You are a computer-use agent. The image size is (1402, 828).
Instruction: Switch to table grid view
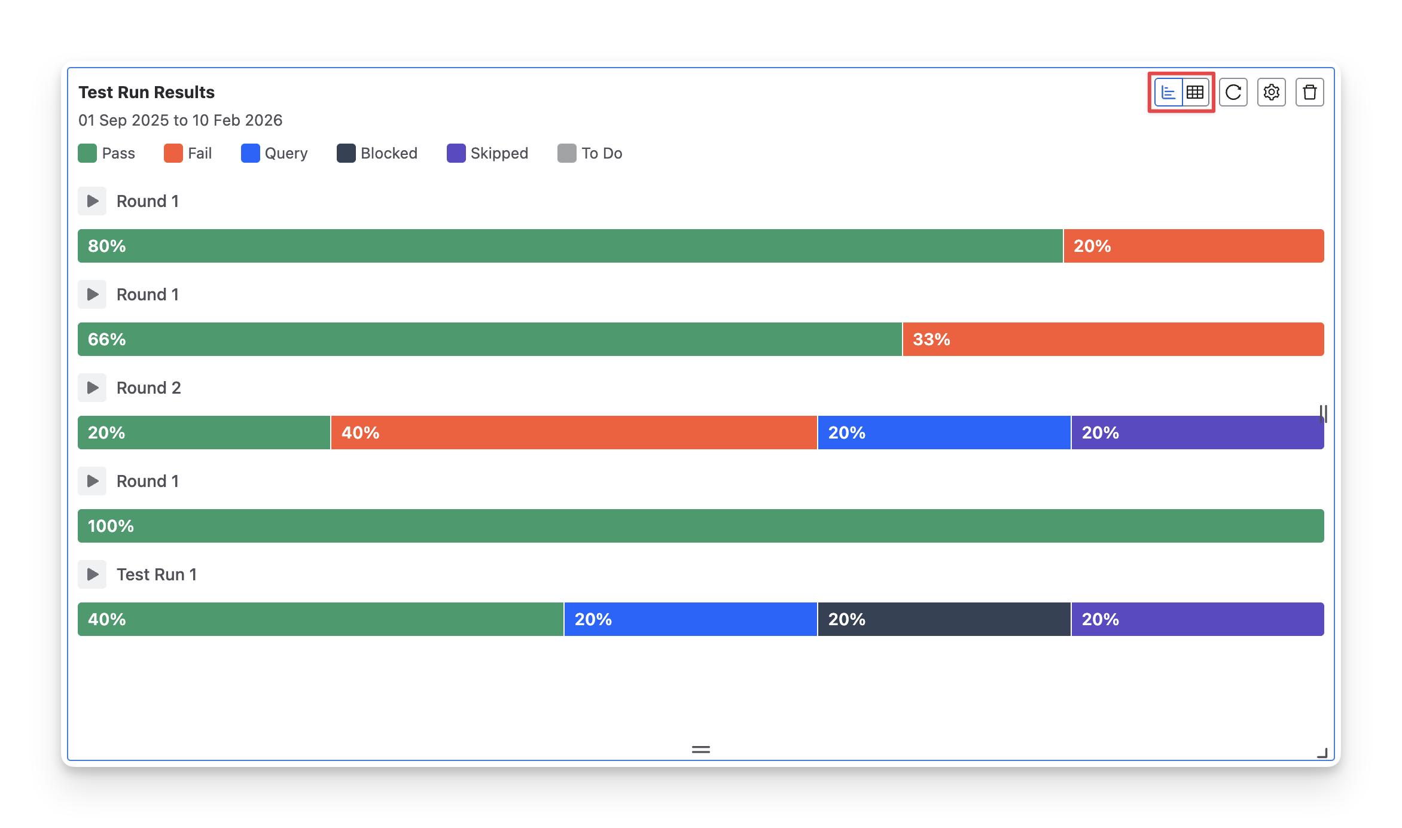1195,93
